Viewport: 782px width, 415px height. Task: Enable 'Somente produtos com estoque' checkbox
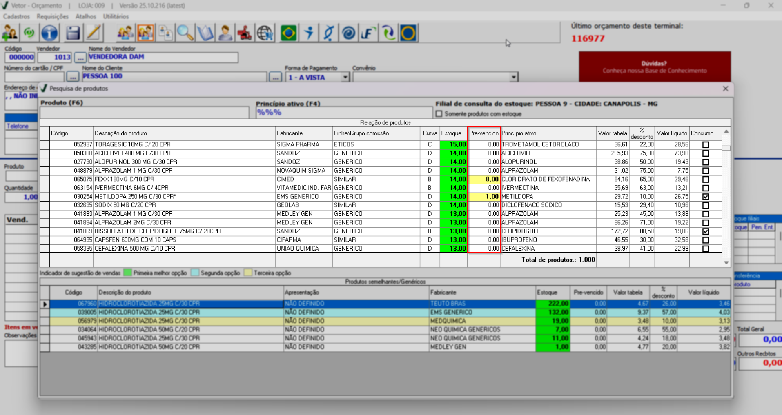439,114
